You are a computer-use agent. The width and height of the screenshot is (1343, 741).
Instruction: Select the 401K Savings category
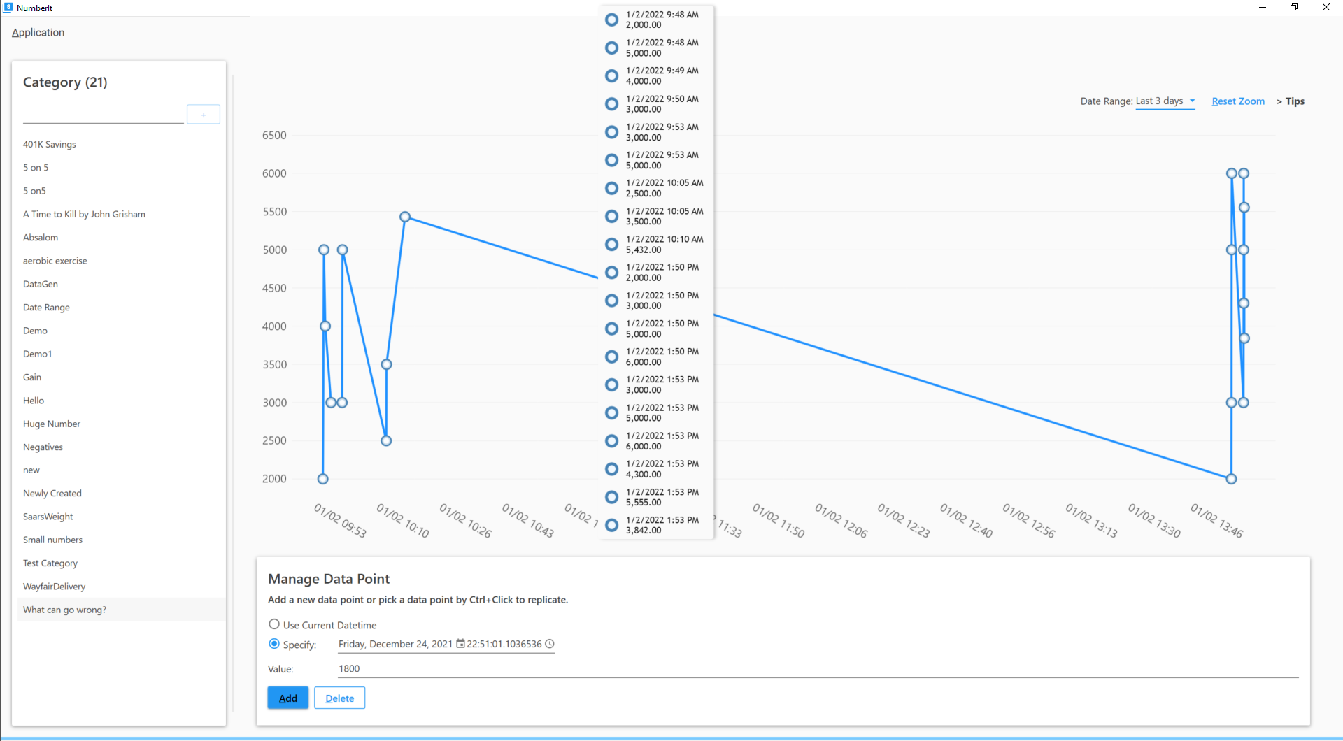coord(120,144)
